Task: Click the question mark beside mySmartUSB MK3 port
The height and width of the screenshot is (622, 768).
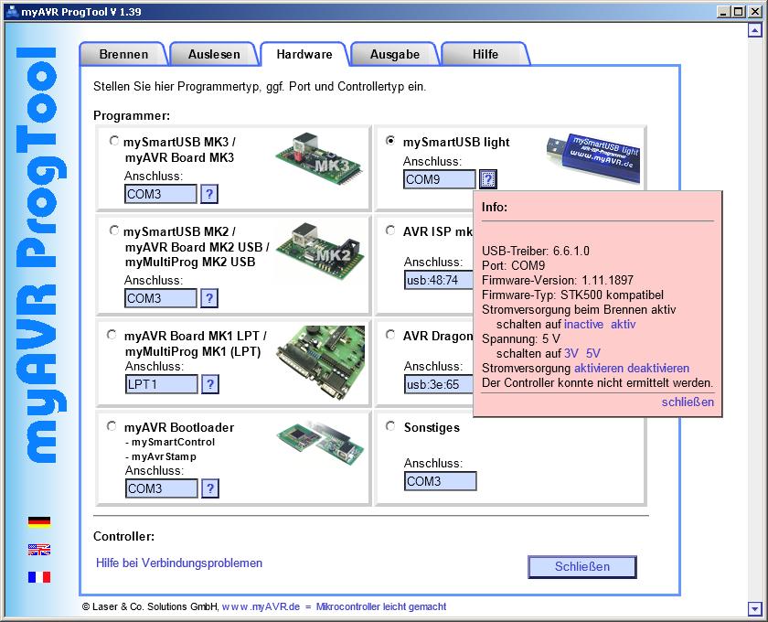Action: [x=209, y=194]
